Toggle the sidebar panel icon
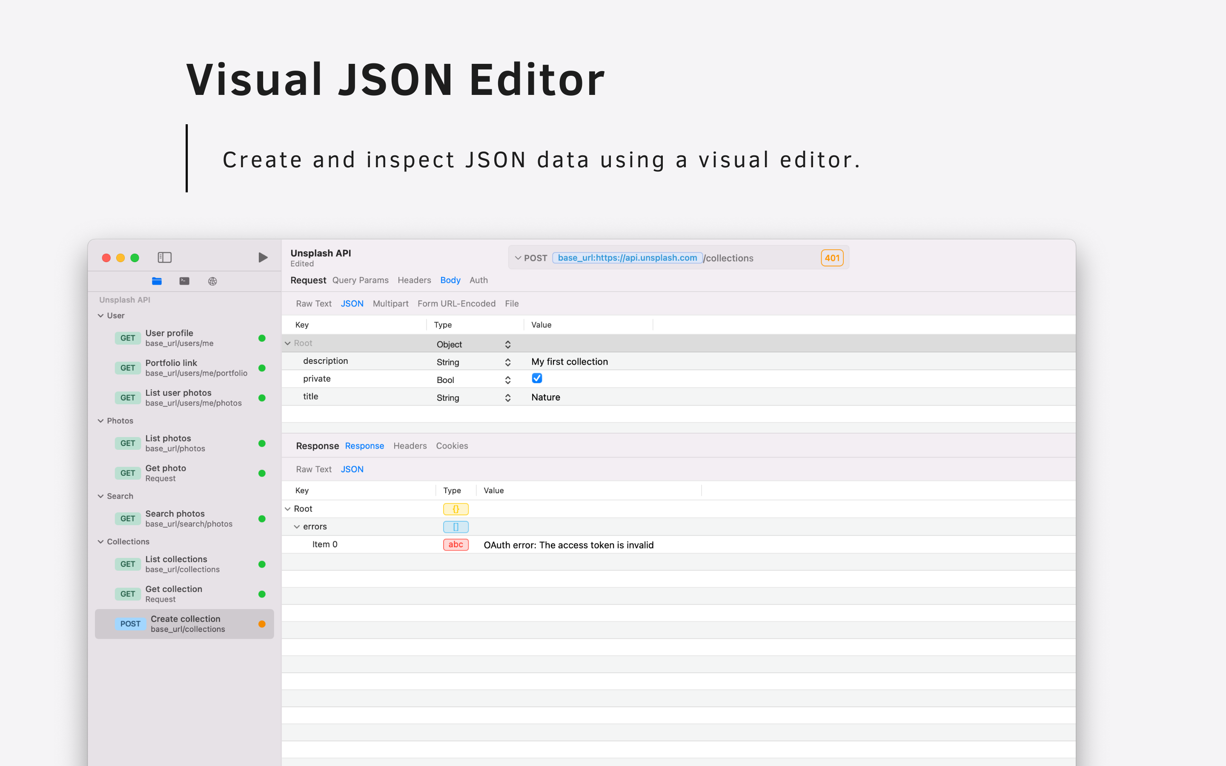The height and width of the screenshot is (766, 1226). coord(165,257)
